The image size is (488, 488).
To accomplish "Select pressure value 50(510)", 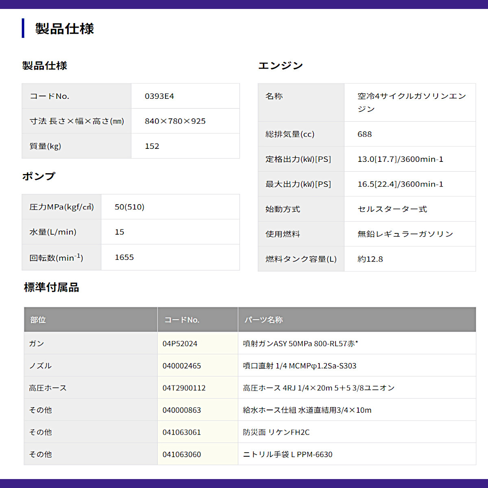I will [x=129, y=207].
